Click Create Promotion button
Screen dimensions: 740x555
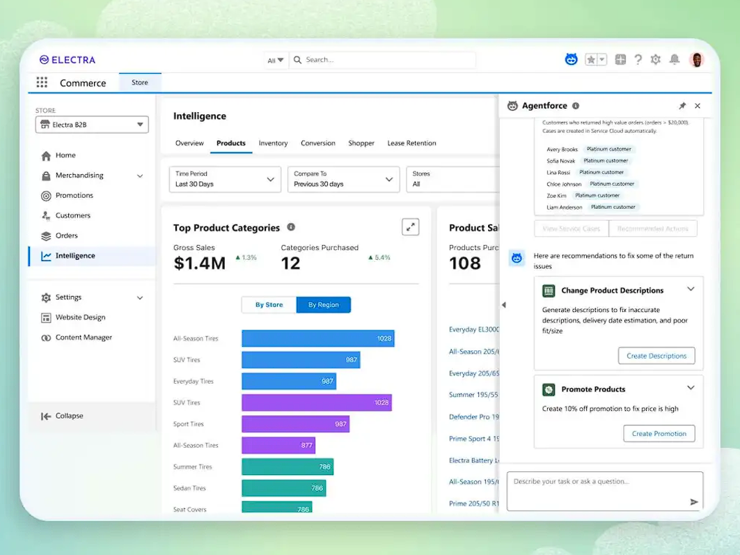(659, 434)
